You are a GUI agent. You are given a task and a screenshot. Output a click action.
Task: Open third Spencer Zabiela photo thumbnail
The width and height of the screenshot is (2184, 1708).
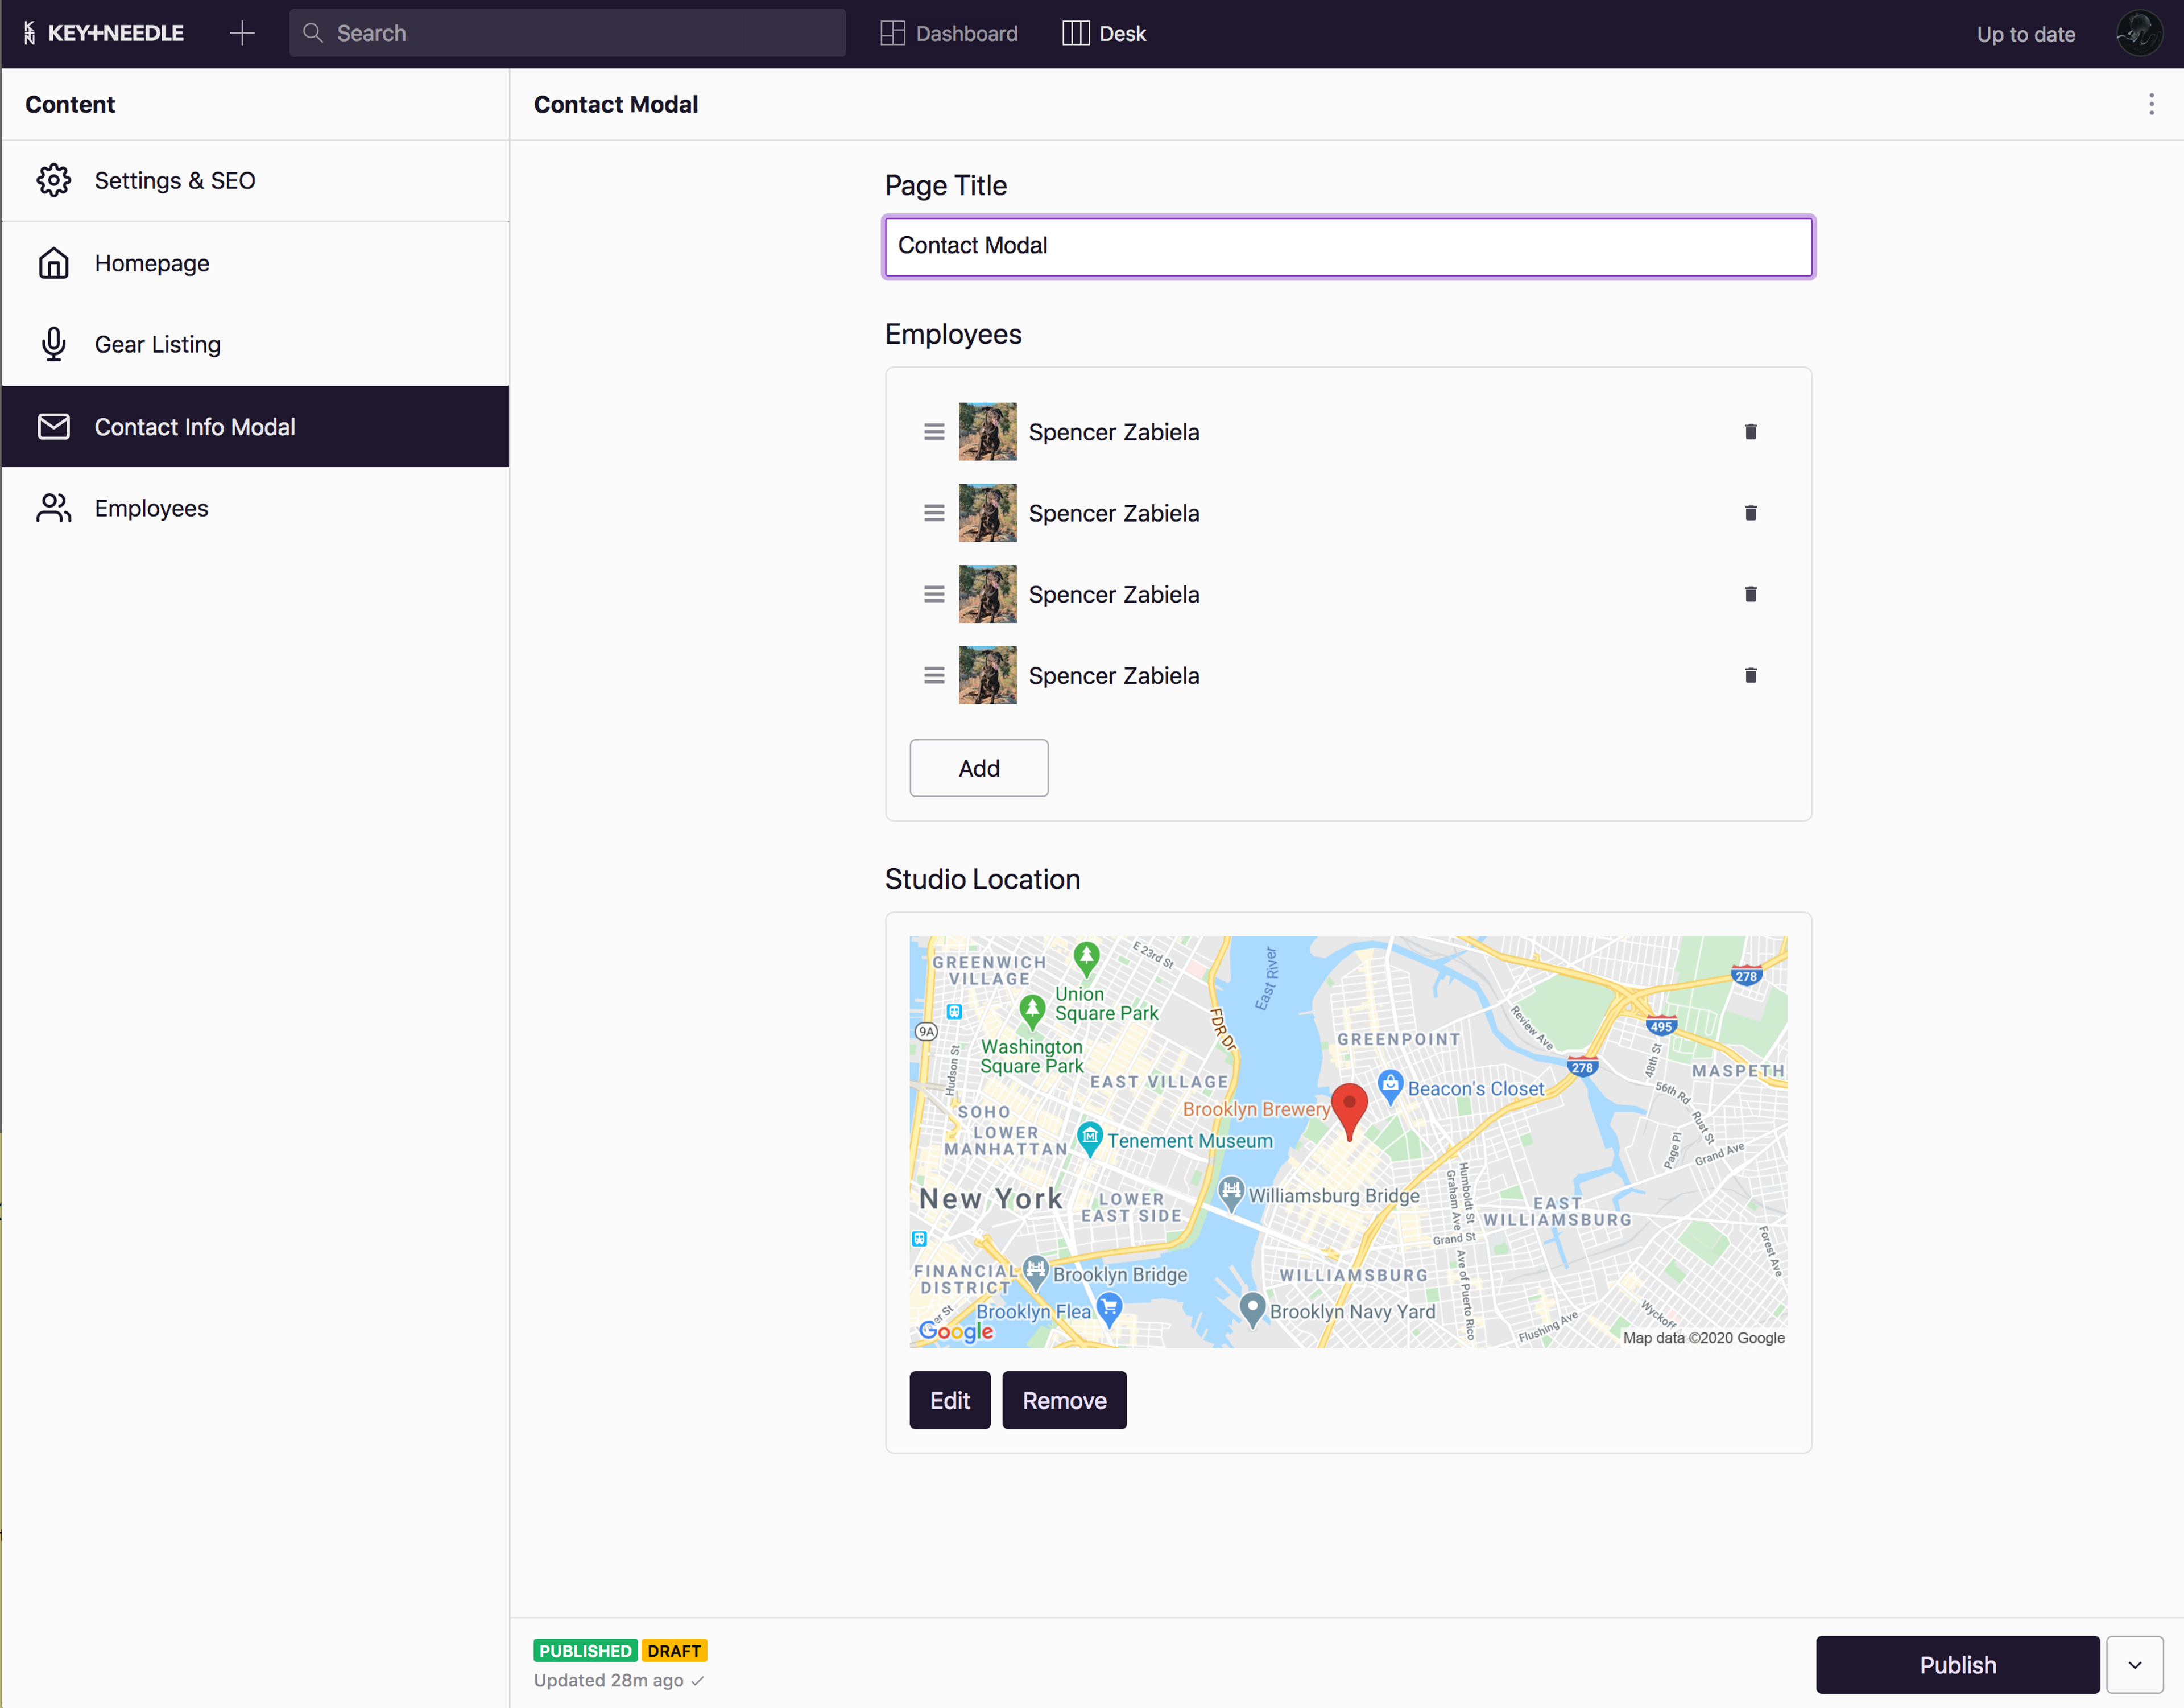(987, 593)
